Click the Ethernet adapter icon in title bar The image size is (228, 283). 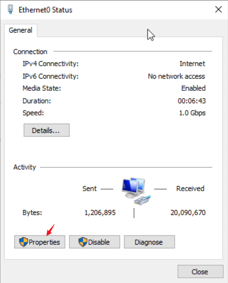click(x=10, y=9)
